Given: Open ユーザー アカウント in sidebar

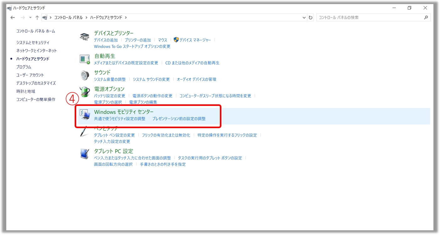Looking at the screenshot, I should click(x=30, y=75).
